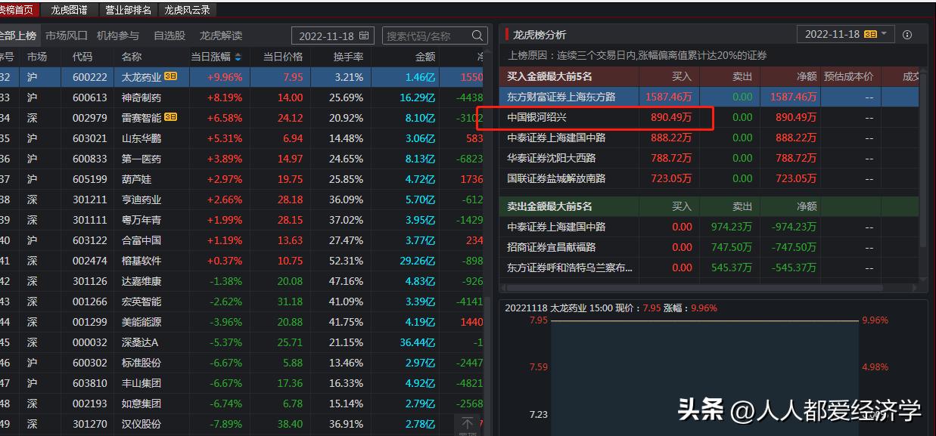The width and height of the screenshot is (936, 436).
Task: Click the 3日 badge in the analysis panel date
Action: [x=870, y=33]
